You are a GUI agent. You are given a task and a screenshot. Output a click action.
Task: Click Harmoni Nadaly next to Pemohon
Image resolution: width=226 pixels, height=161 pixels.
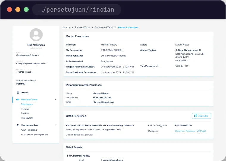[x=109, y=45]
